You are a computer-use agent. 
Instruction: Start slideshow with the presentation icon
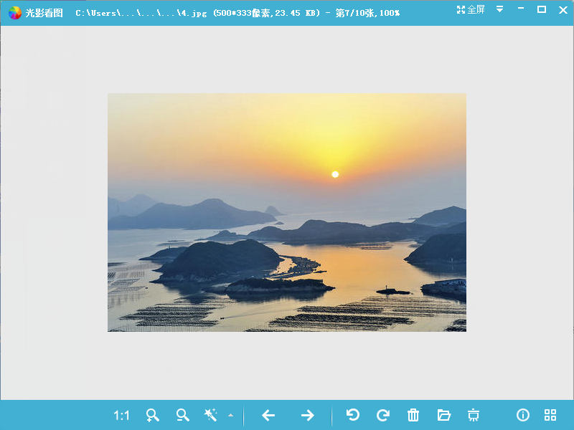click(x=474, y=415)
